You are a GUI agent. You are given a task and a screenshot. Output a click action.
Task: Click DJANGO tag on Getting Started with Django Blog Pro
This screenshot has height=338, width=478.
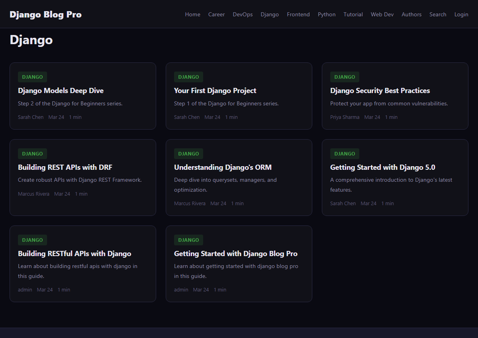click(x=188, y=240)
